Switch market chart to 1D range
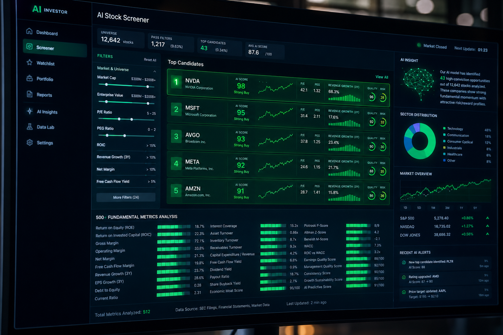Viewport: 503px width, 335px height. [405, 208]
